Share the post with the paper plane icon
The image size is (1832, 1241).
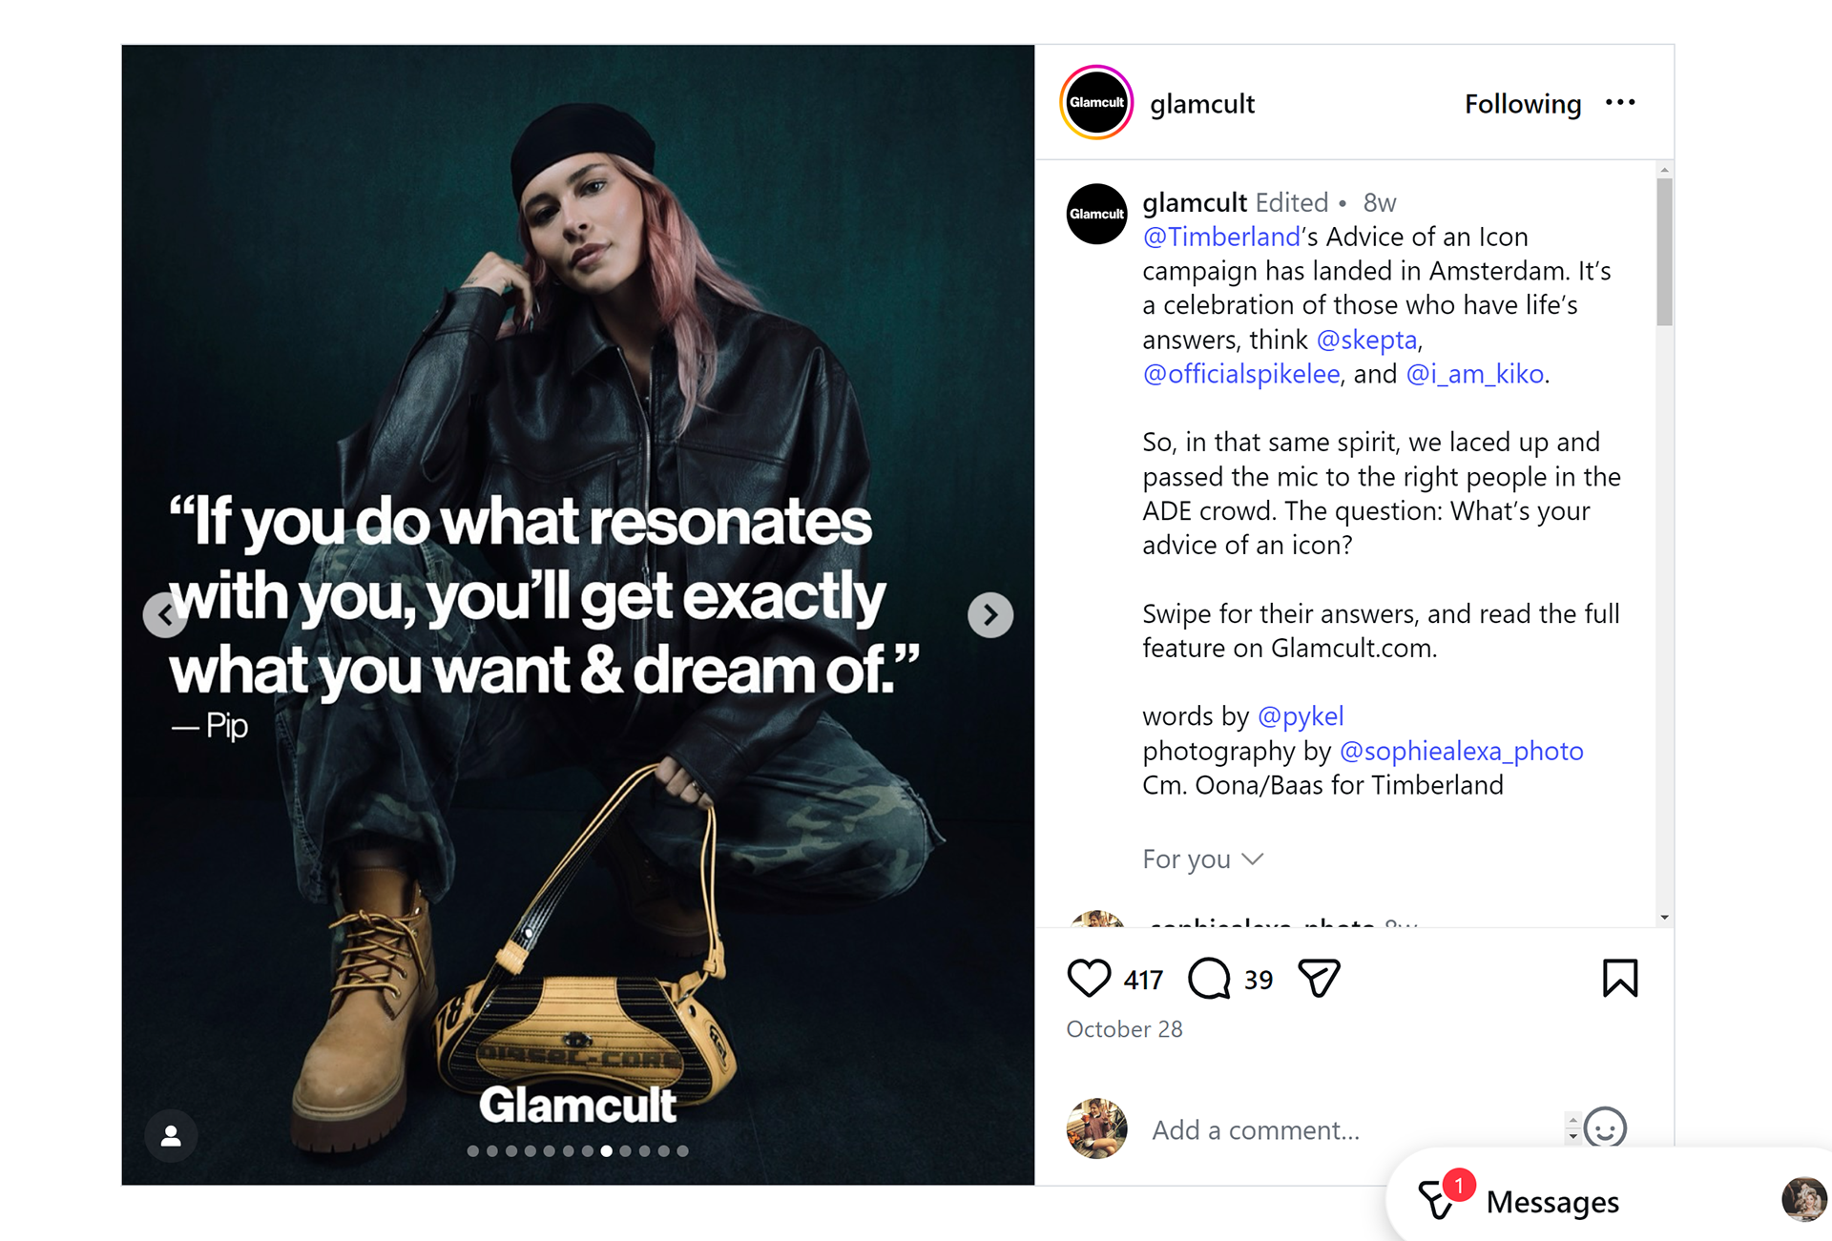click(1320, 979)
